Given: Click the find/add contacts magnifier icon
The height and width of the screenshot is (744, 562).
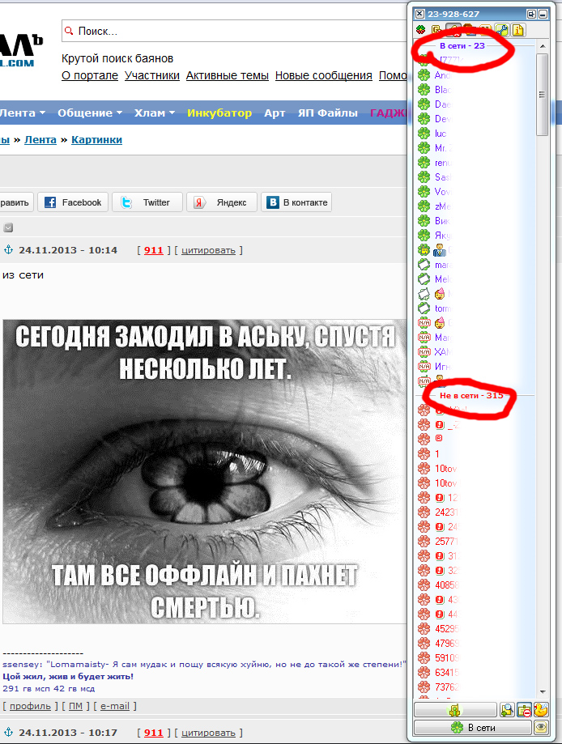Looking at the screenshot, I should (507, 710).
